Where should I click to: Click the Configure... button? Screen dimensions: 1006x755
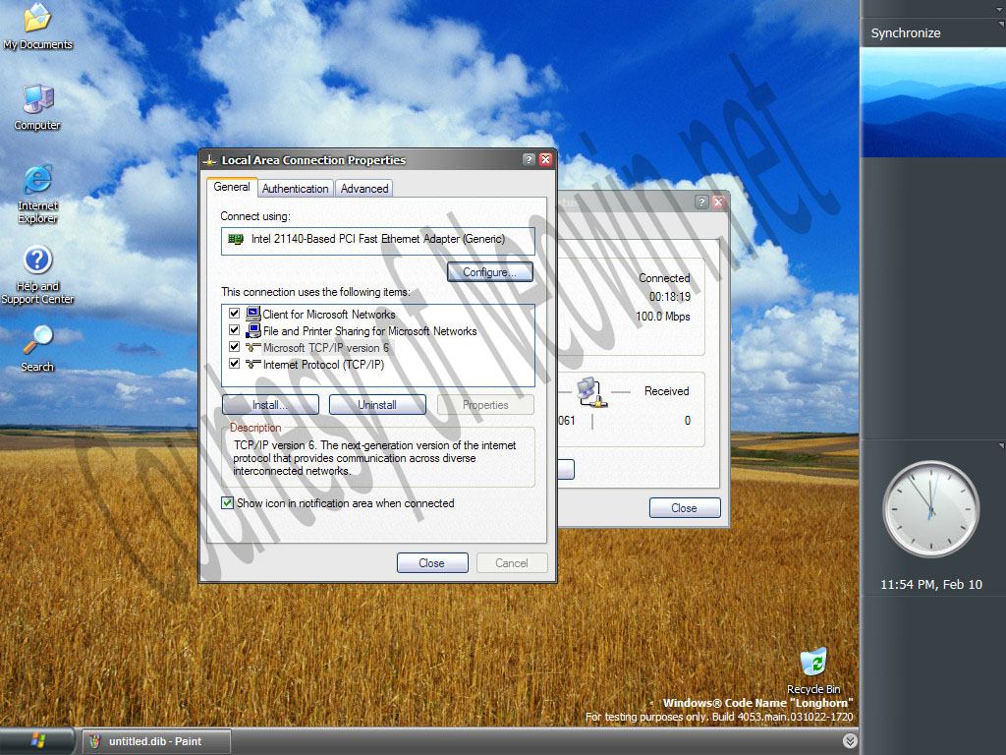tap(489, 272)
